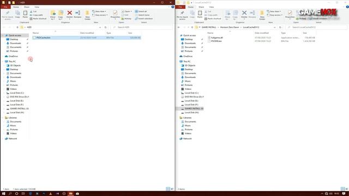Image resolution: width=349 pixels, height=196 pixels.
Task: Select Local Disk (C:) in HDD navigation pane
Action: [x=17, y=93]
